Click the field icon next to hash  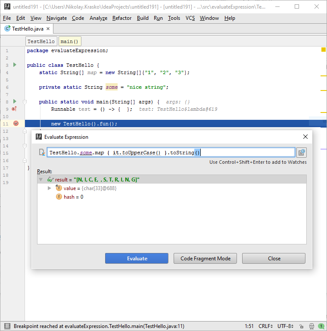pyautogui.click(x=59, y=197)
